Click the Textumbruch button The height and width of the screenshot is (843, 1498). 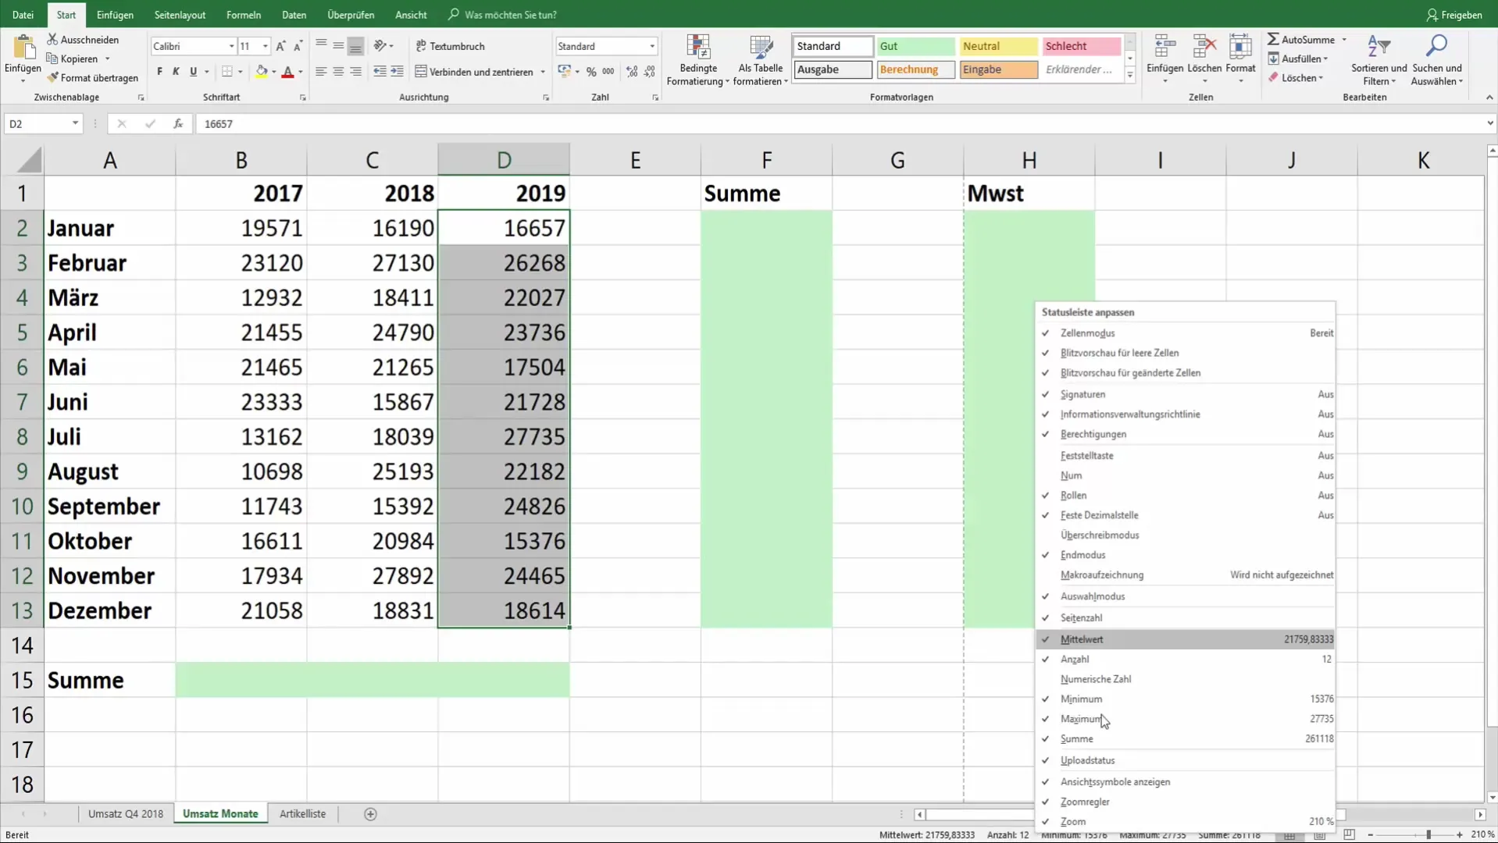(451, 46)
